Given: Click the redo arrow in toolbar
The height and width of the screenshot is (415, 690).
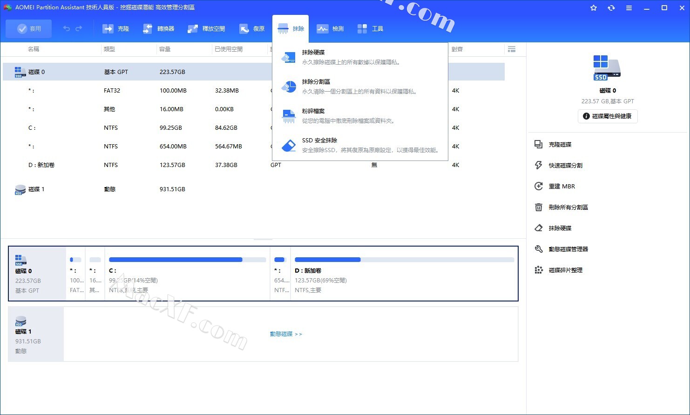Looking at the screenshot, I should coord(79,29).
